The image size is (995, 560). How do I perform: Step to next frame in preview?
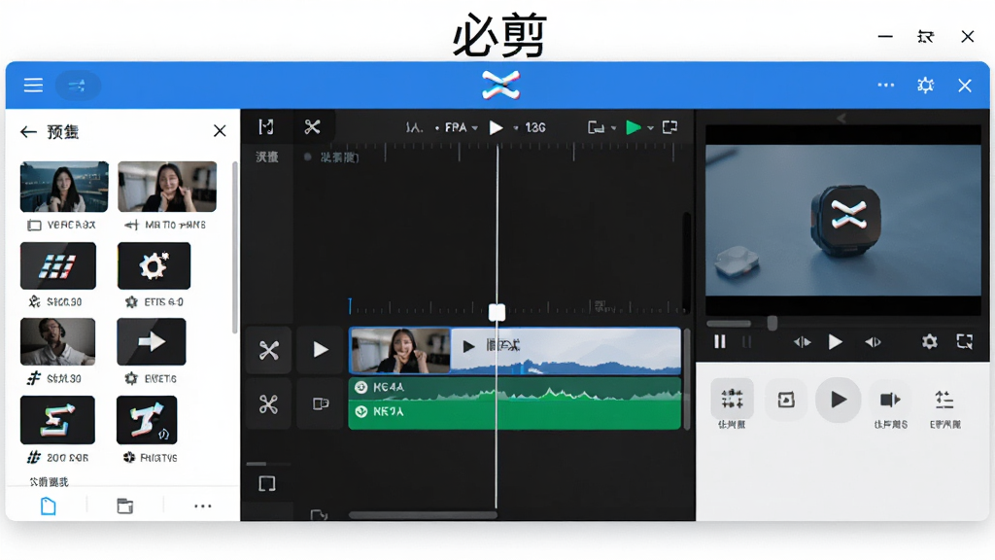(873, 342)
